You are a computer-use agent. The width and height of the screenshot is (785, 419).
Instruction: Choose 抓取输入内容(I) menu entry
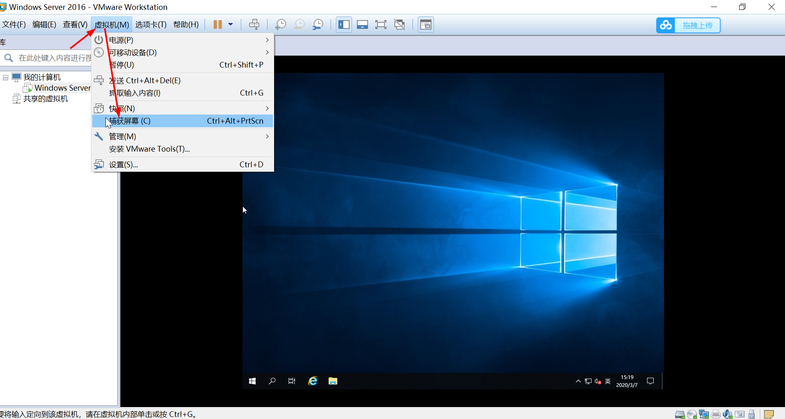[183, 93]
